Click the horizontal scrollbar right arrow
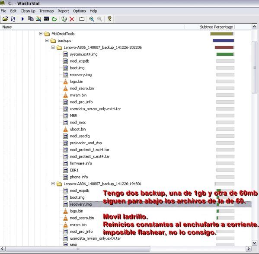Screen dimensions: 259x254 249,249
